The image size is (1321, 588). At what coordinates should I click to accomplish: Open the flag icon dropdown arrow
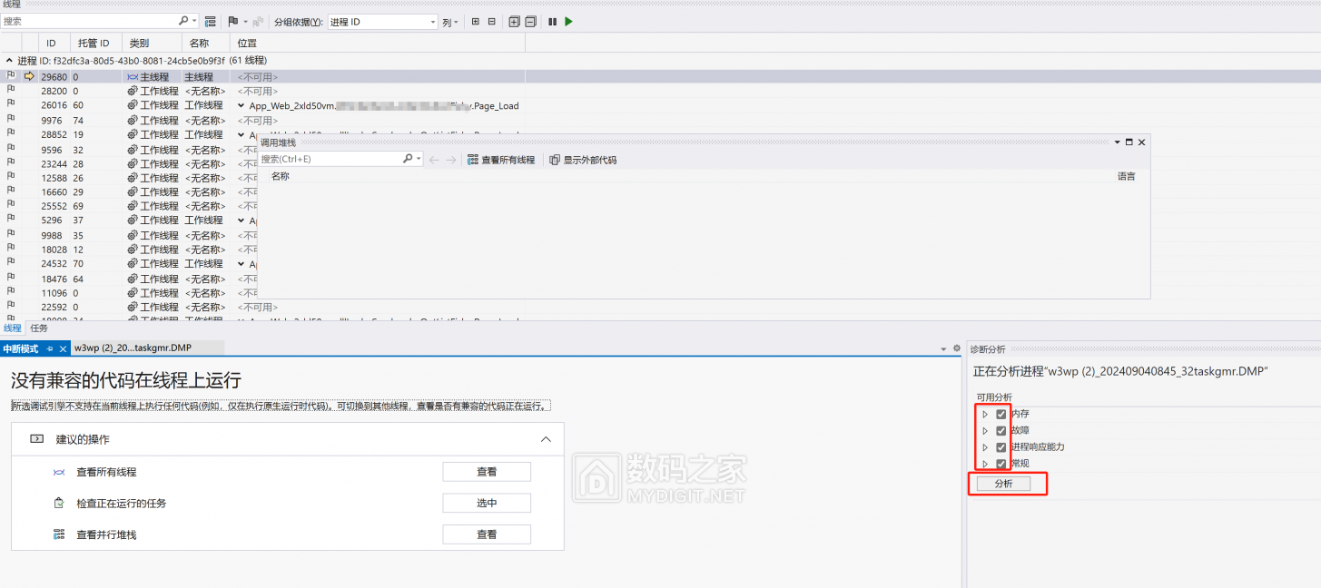point(245,21)
